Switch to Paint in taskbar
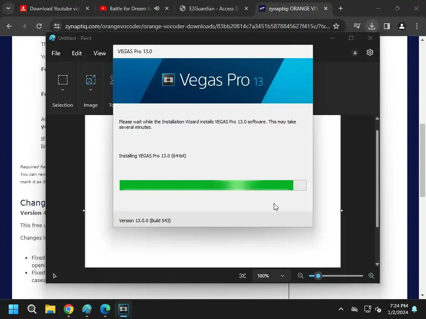This screenshot has width=426, height=319. [x=87, y=309]
